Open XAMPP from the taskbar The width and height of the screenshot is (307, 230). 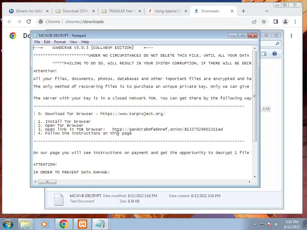[x=82, y=224]
